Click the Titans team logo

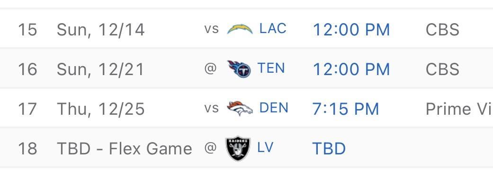click(x=238, y=69)
